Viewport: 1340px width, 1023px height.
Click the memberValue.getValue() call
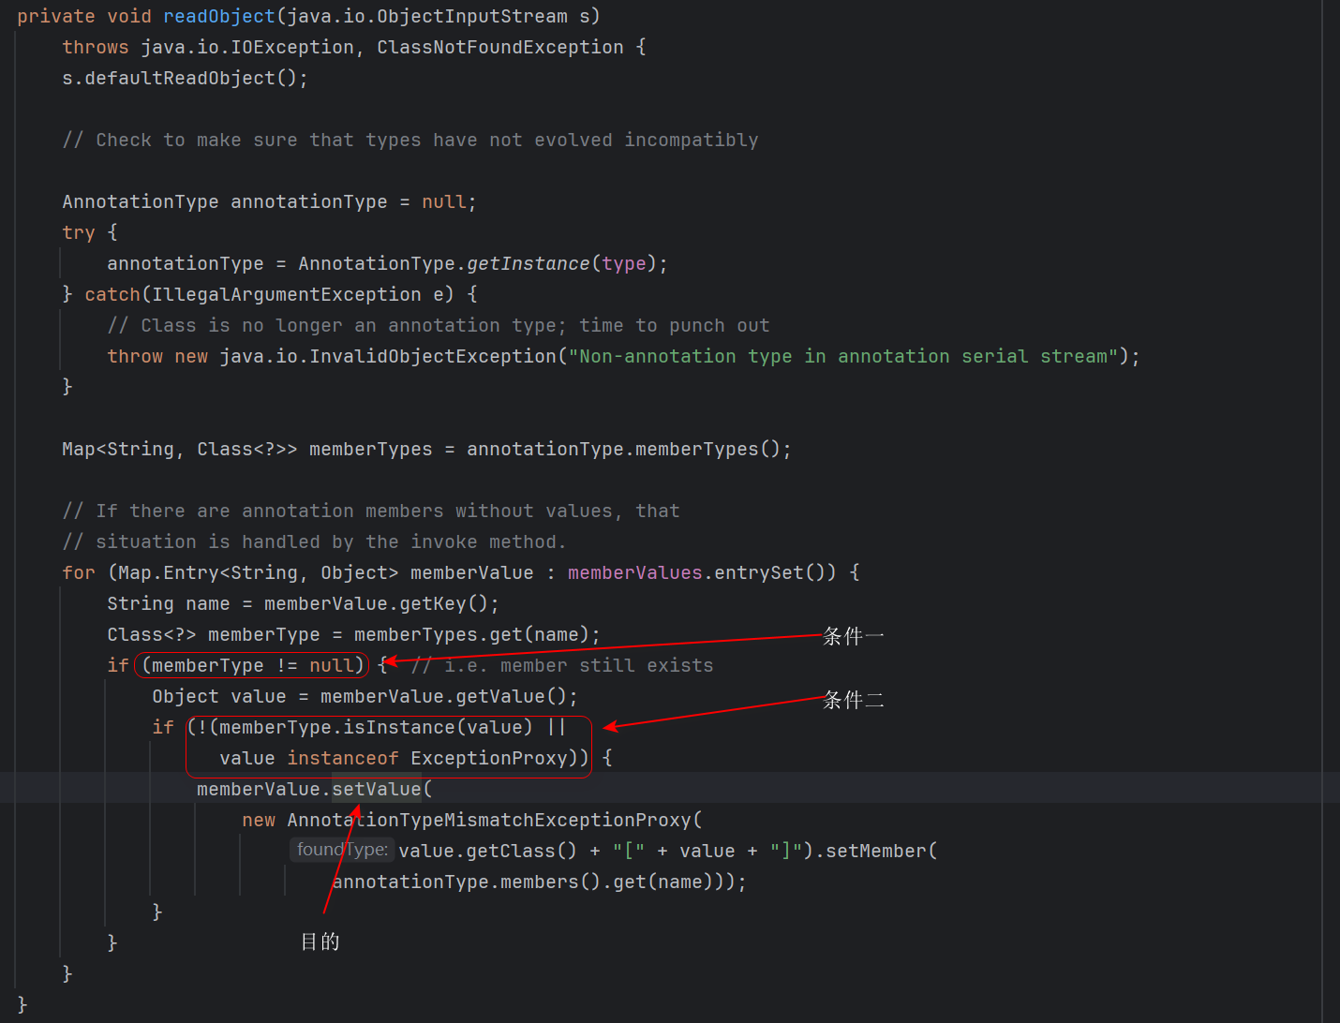444,696
